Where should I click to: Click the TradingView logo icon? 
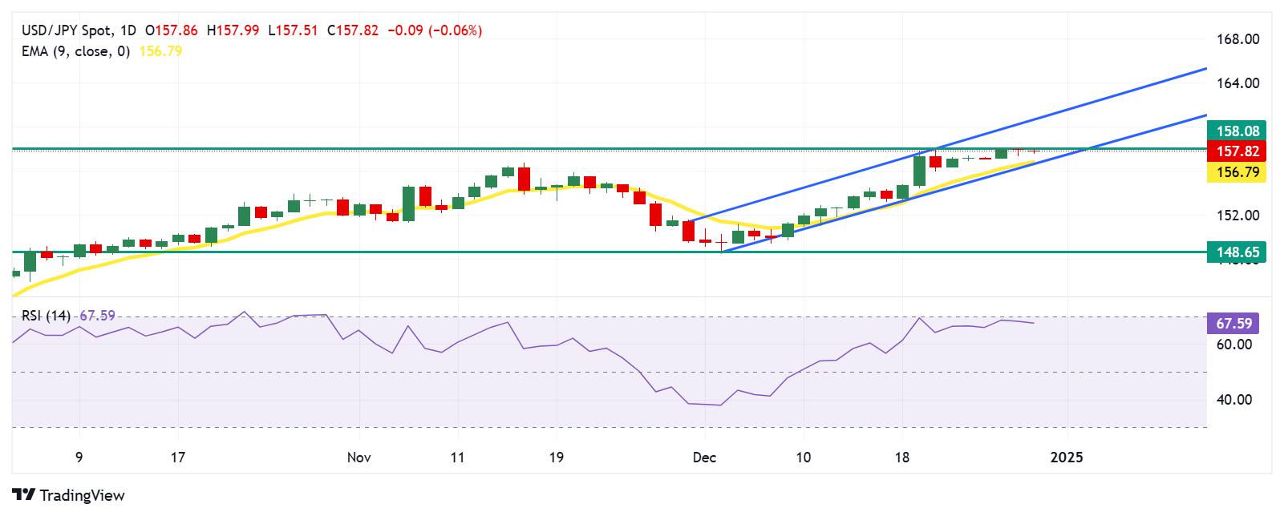[24, 495]
